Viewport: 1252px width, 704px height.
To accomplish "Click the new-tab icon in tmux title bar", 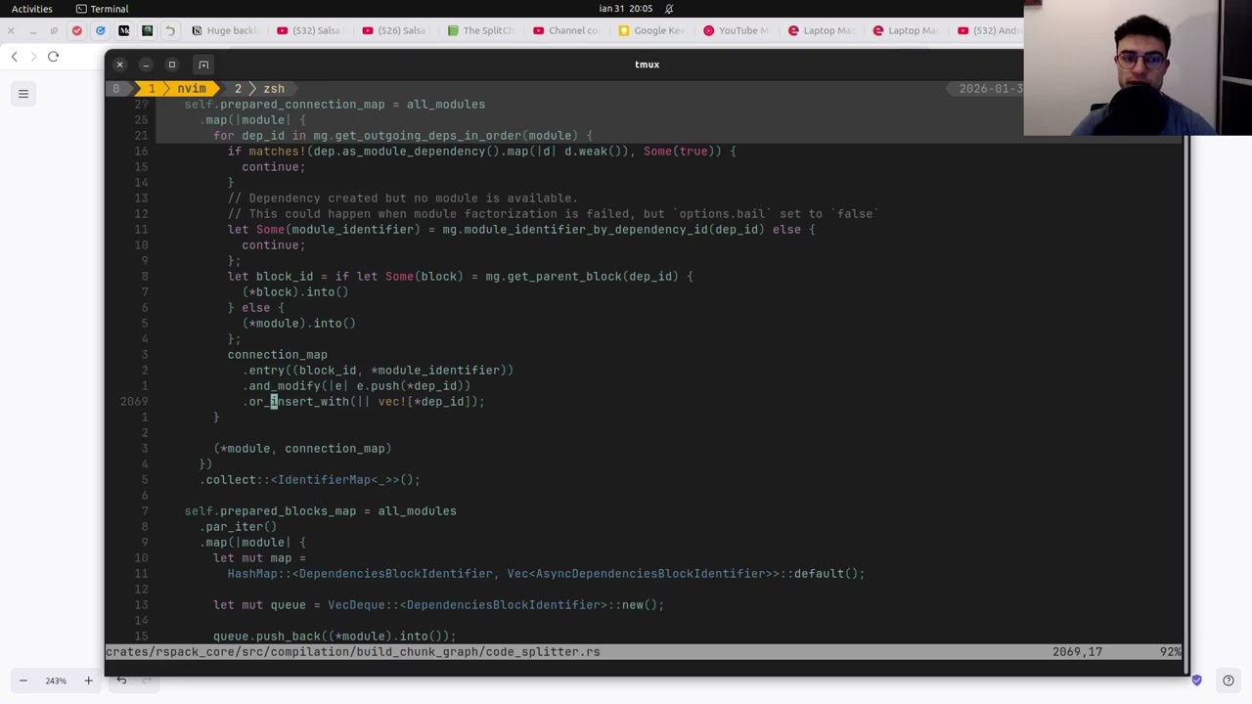I will (x=203, y=65).
